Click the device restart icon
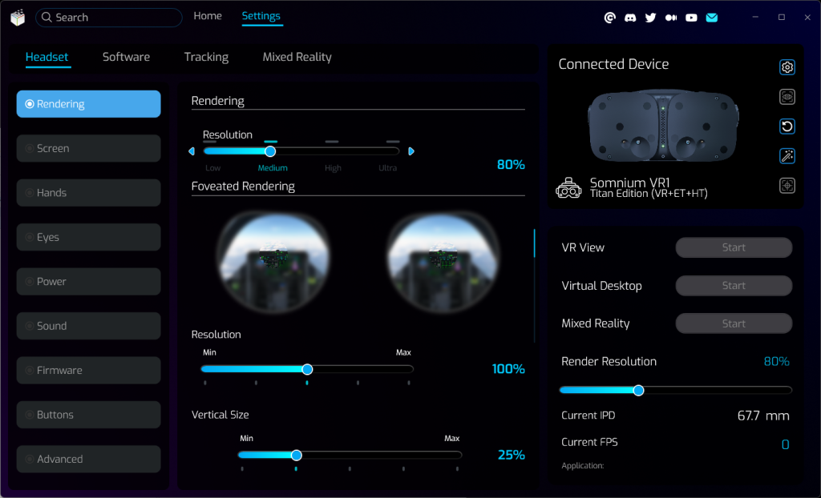Viewport: 821px width, 498px height. click(787, 127)
